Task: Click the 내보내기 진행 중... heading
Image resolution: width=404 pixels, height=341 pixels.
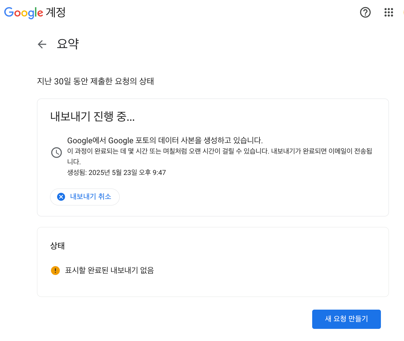Action: pos(92,116)
